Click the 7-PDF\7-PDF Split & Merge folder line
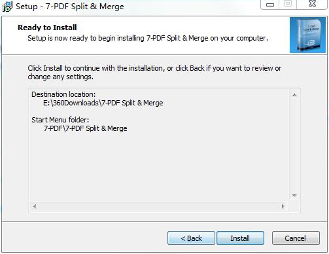 (85, 128)
